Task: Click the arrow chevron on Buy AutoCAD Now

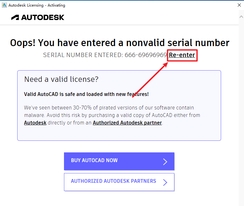Action: tap(165, 161)
